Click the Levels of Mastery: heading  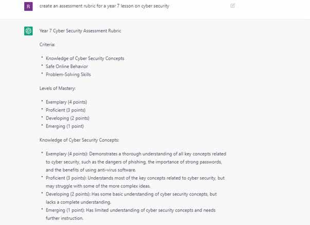pos(57,88)
